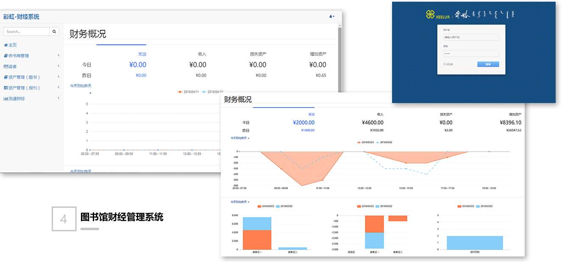This screenshot has height=262, width=562.
Task: Click the bar-chart icon beside 流通财经
Action: [x=6, y=99]
